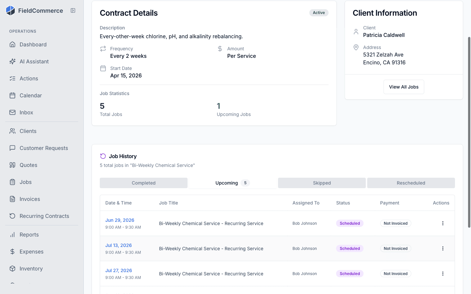This screenshot has width=471, height=294.
Task: Click the Address location pin icon
Action: (x=356, y=47)
